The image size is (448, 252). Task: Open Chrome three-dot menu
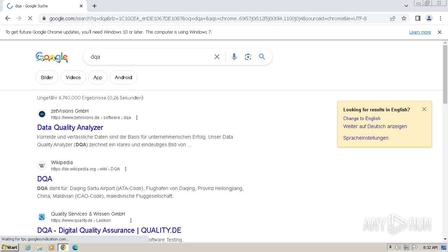440,19
